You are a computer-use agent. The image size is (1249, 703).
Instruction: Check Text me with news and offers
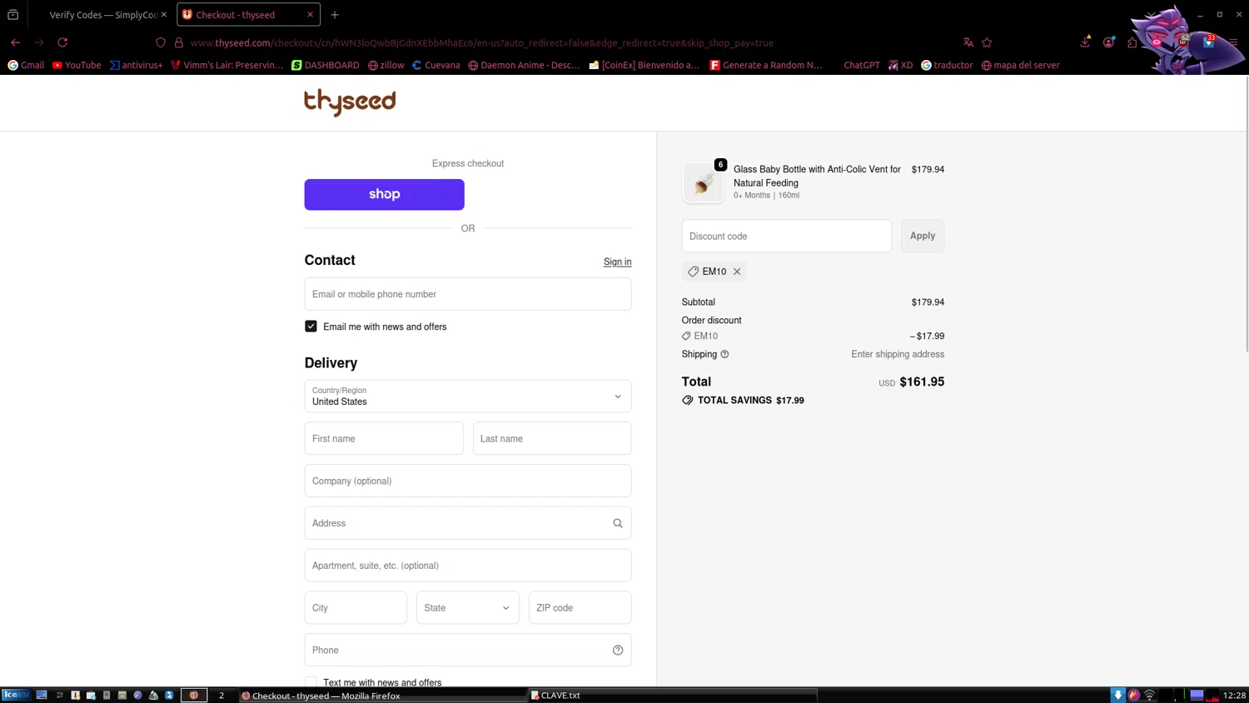coord(311,682)
